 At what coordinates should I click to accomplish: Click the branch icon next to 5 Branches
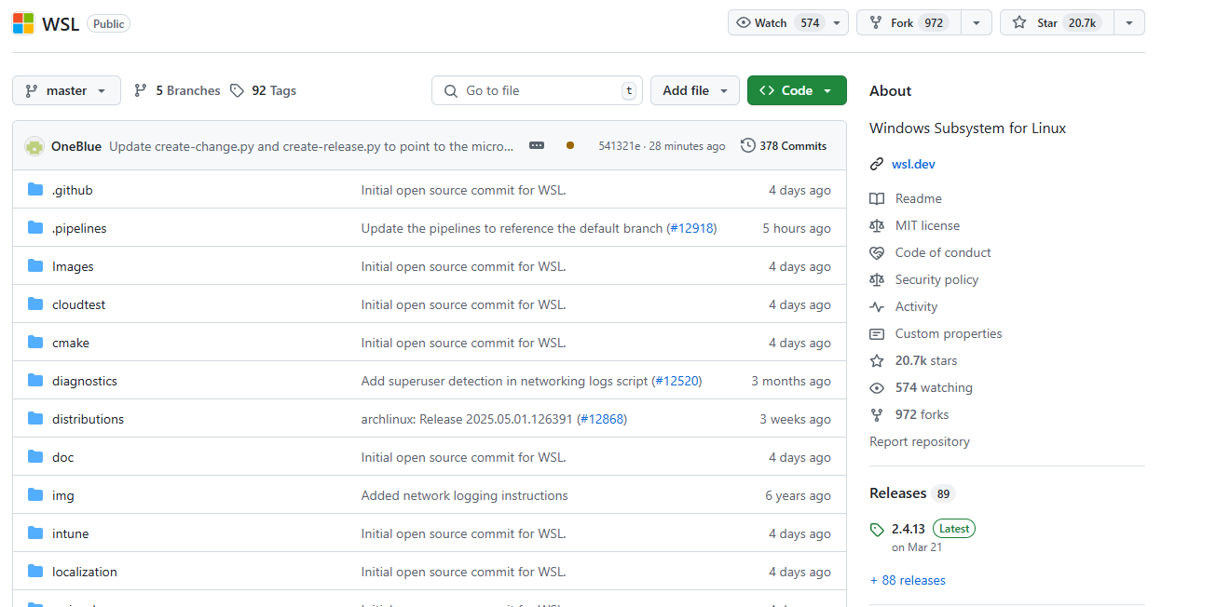coord(141,90)
